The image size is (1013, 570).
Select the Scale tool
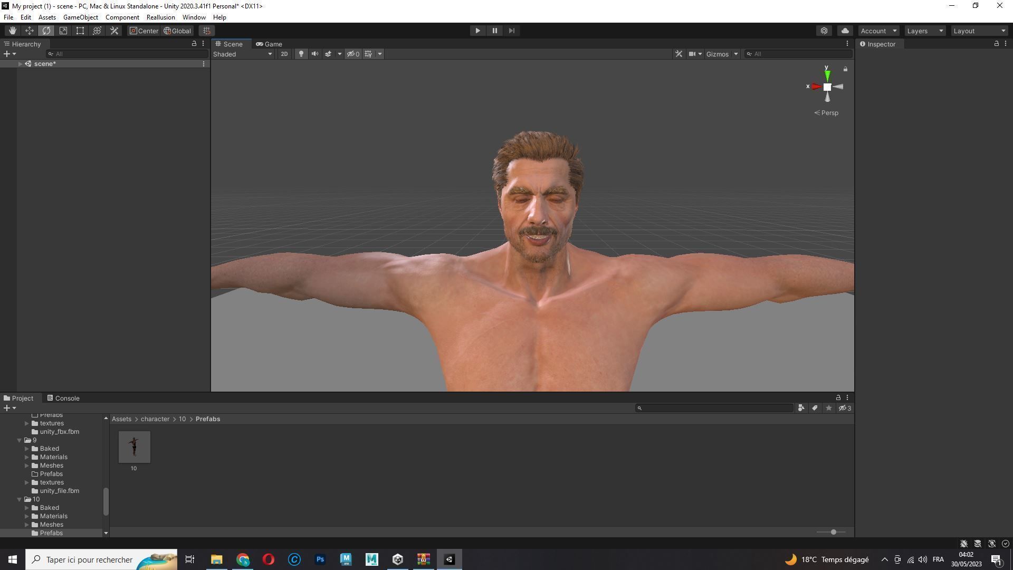(63, 31)
